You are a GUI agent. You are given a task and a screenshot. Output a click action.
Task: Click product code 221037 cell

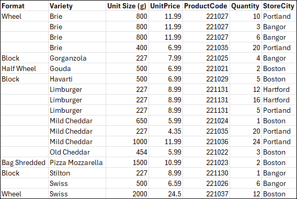pos(206,194)
